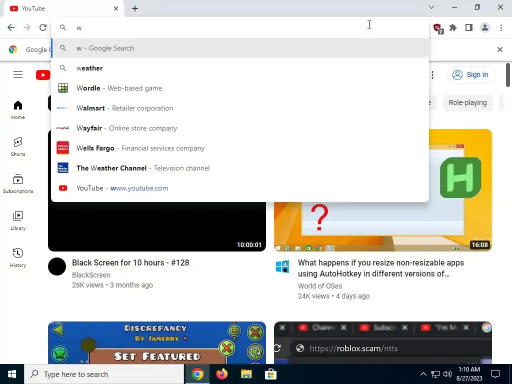The height and width of the screenshot is (384, 512).
Task: Select the Role-playing filter chip
Action: 467,102
